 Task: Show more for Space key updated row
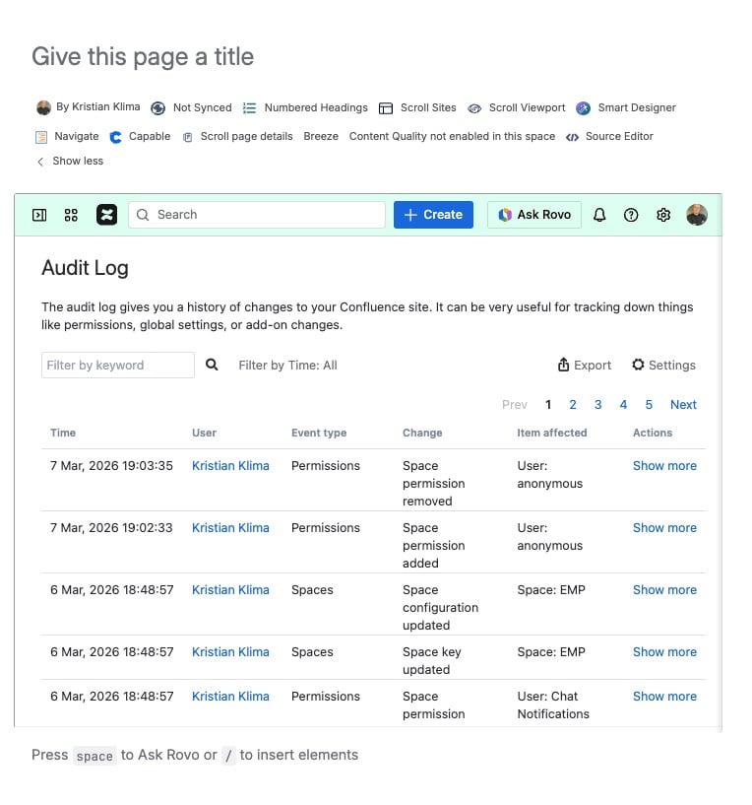point(664,652)
